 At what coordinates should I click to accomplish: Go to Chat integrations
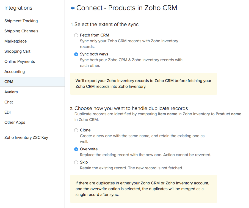9,102
